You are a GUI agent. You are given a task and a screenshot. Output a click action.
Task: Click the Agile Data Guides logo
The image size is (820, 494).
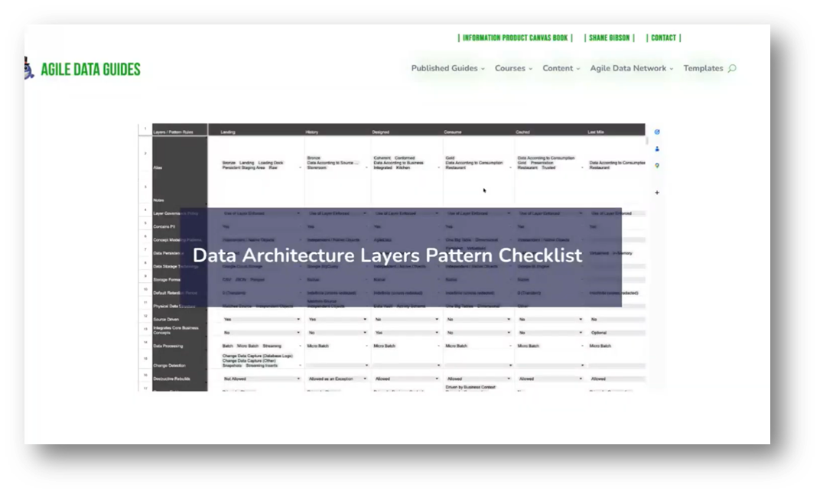point(83,69)
